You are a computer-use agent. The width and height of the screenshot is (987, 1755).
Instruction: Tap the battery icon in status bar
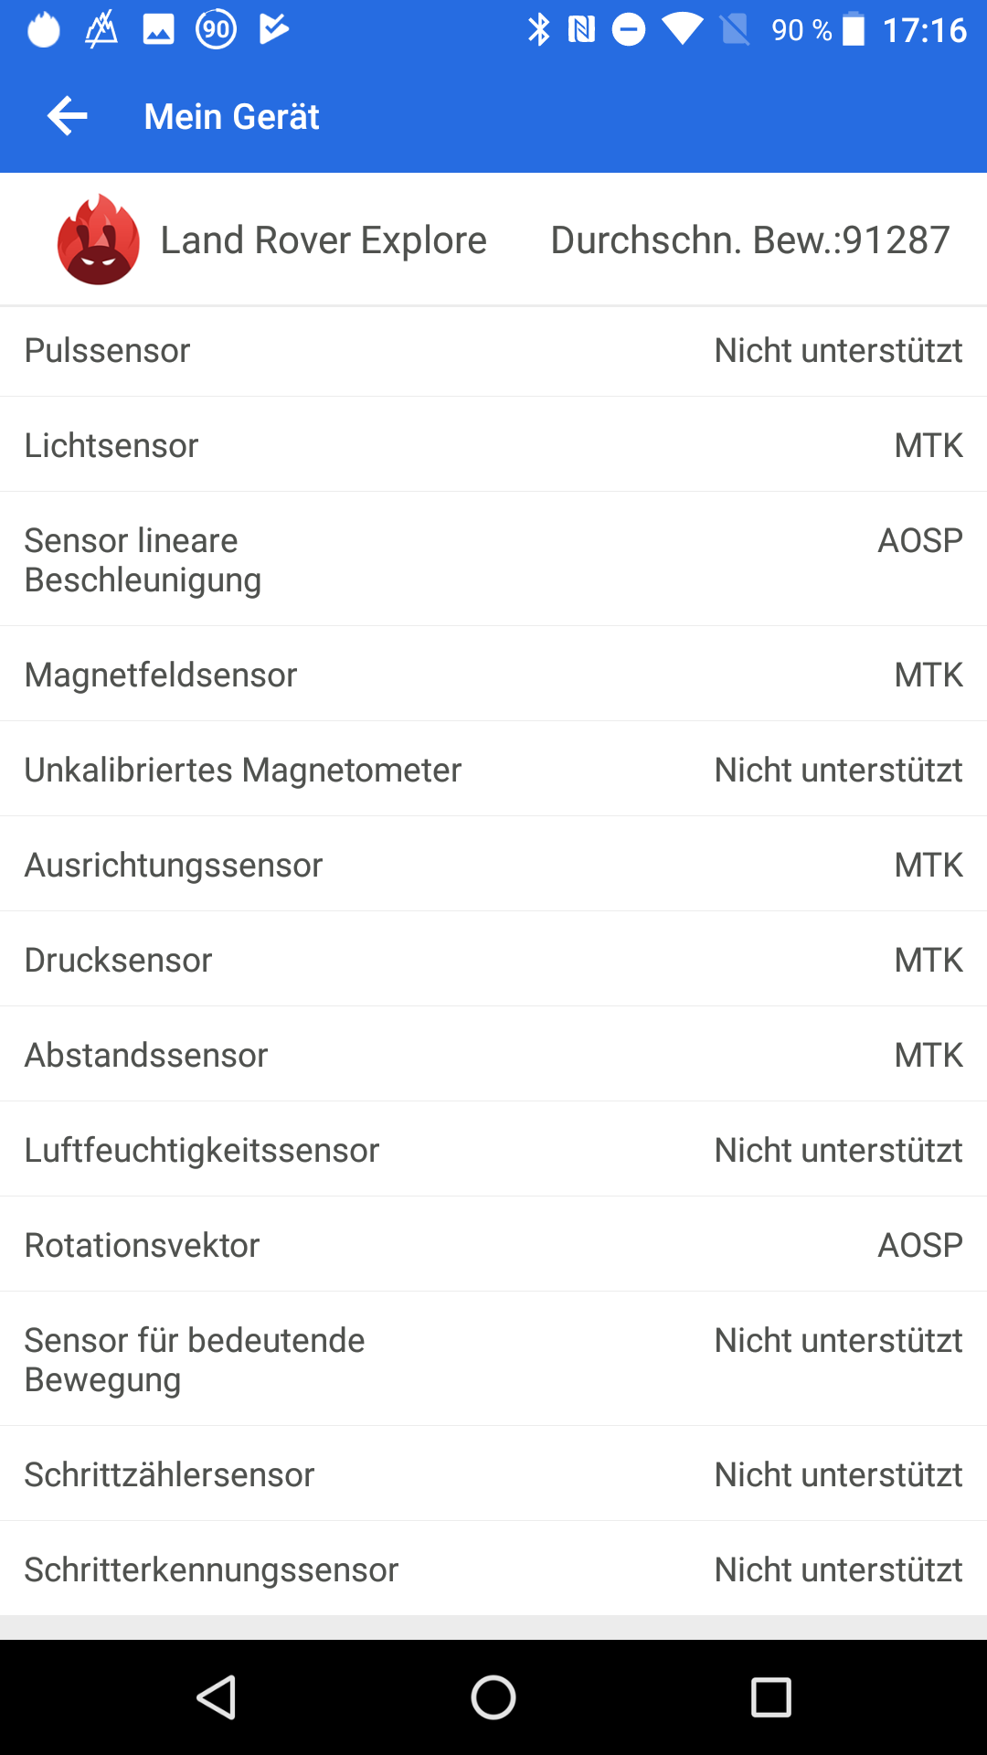pyautogui.click(x=853, y=30)
